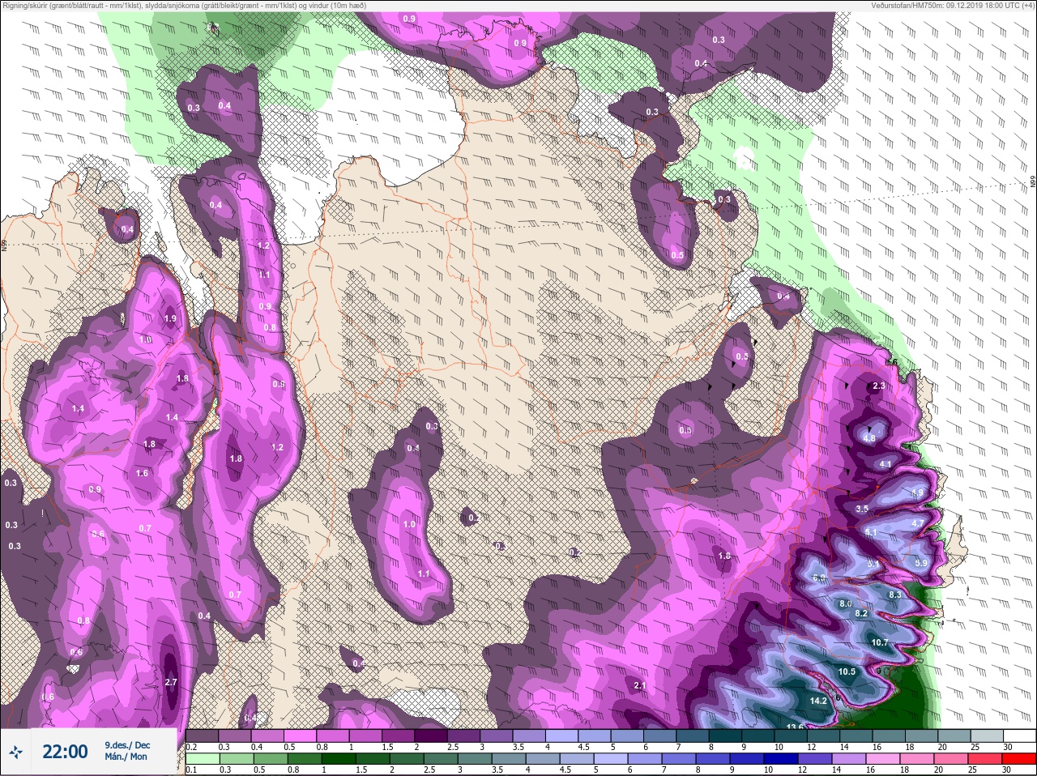
Task: Click the 22:00 forecast time display
Action: (65, 752)
